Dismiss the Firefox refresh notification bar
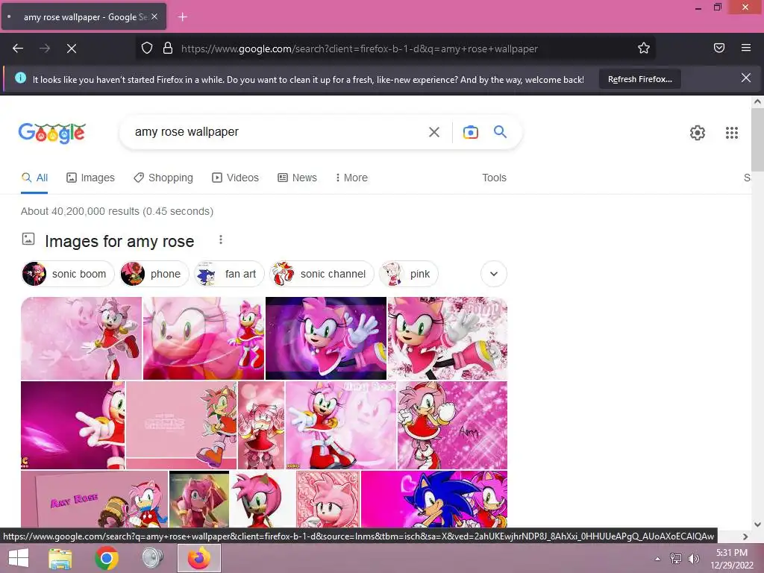 point(746,78)
